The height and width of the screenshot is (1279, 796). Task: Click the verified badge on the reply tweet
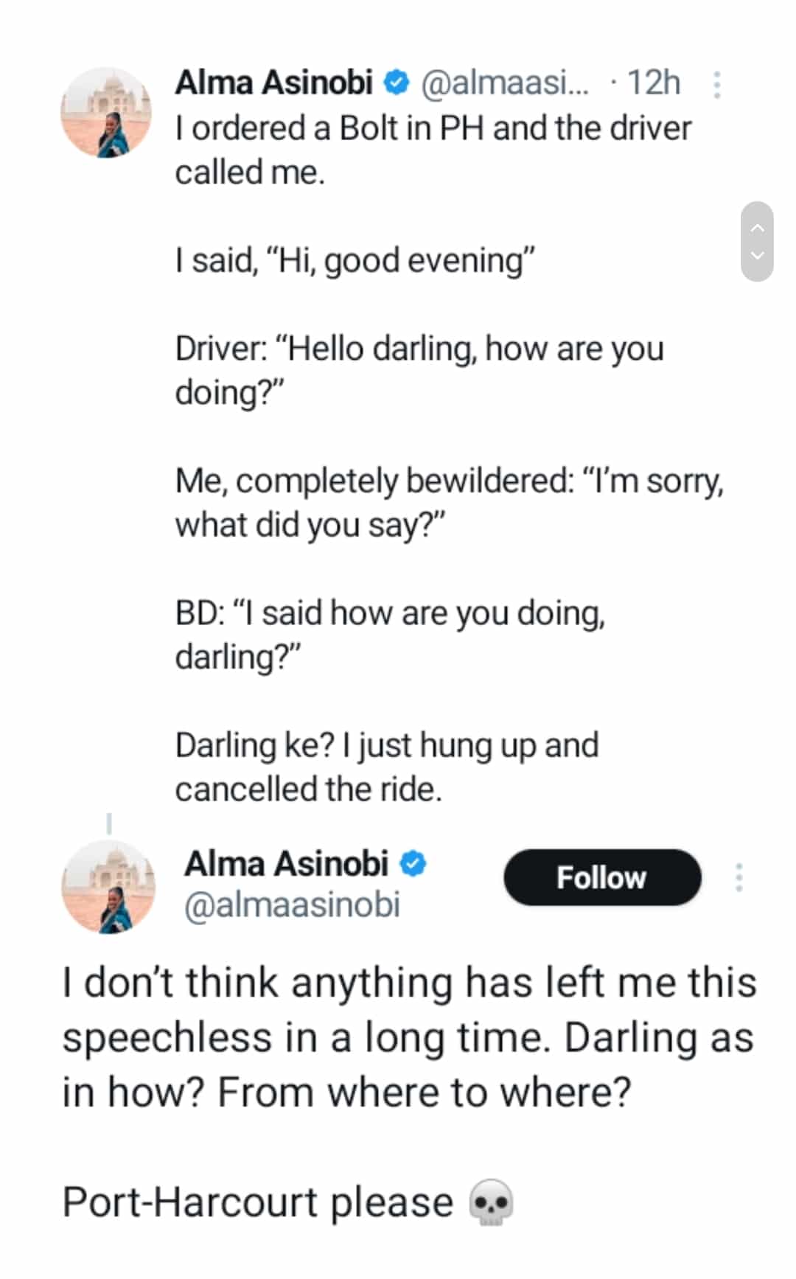pos(413,864)
